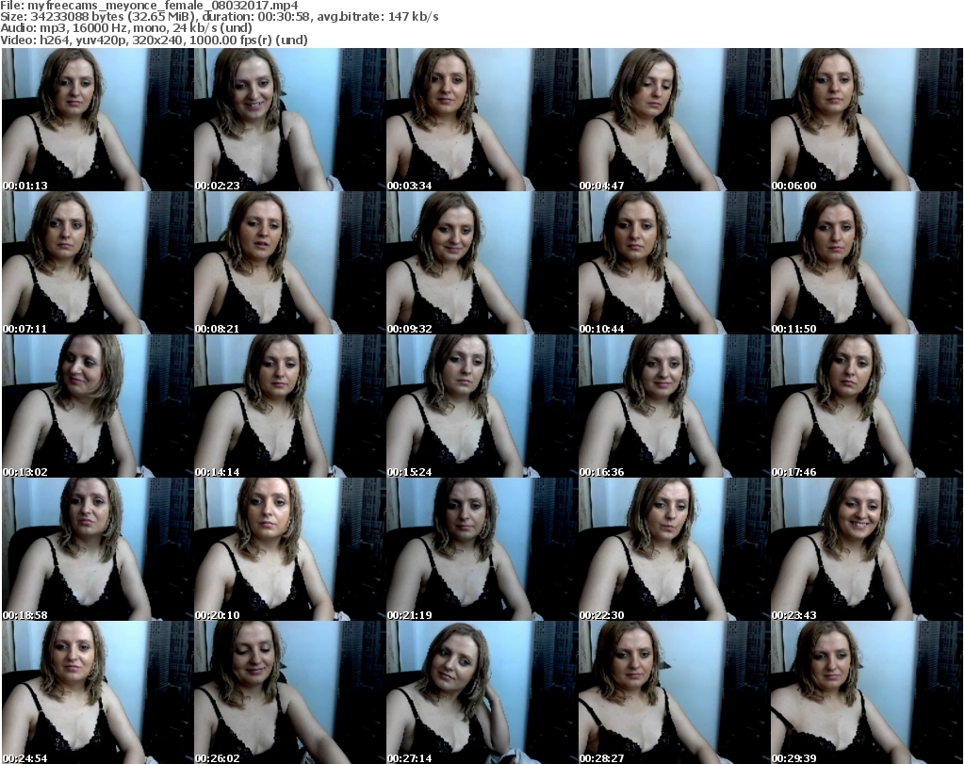Select the frame stamped 00:02:23
Viewport: 965px width, 764px height.
click(290, 120)
